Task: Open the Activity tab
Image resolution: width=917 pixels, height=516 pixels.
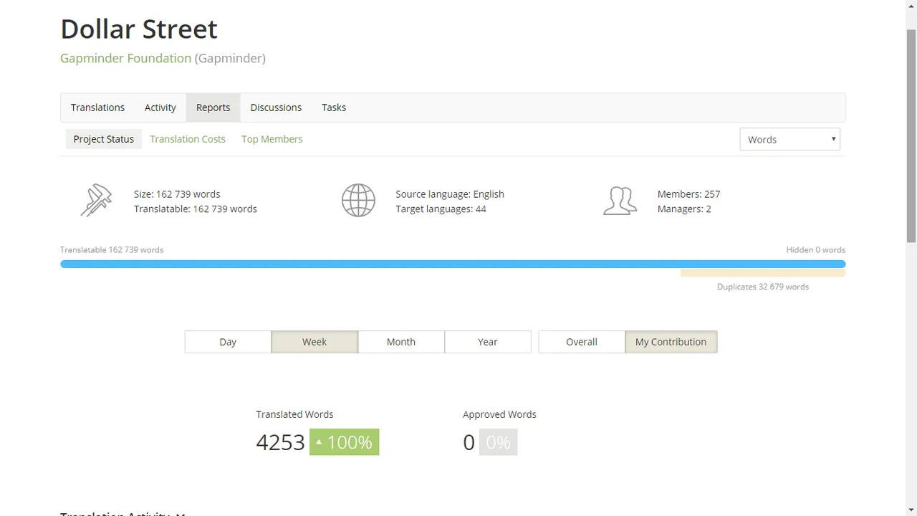Action: [x=160, y=107]
